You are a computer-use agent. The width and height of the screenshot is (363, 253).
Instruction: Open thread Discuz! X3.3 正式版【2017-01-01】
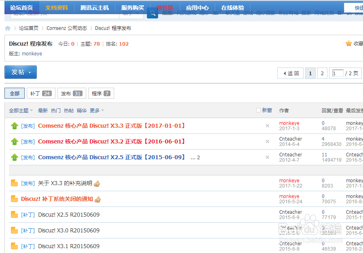112,126
